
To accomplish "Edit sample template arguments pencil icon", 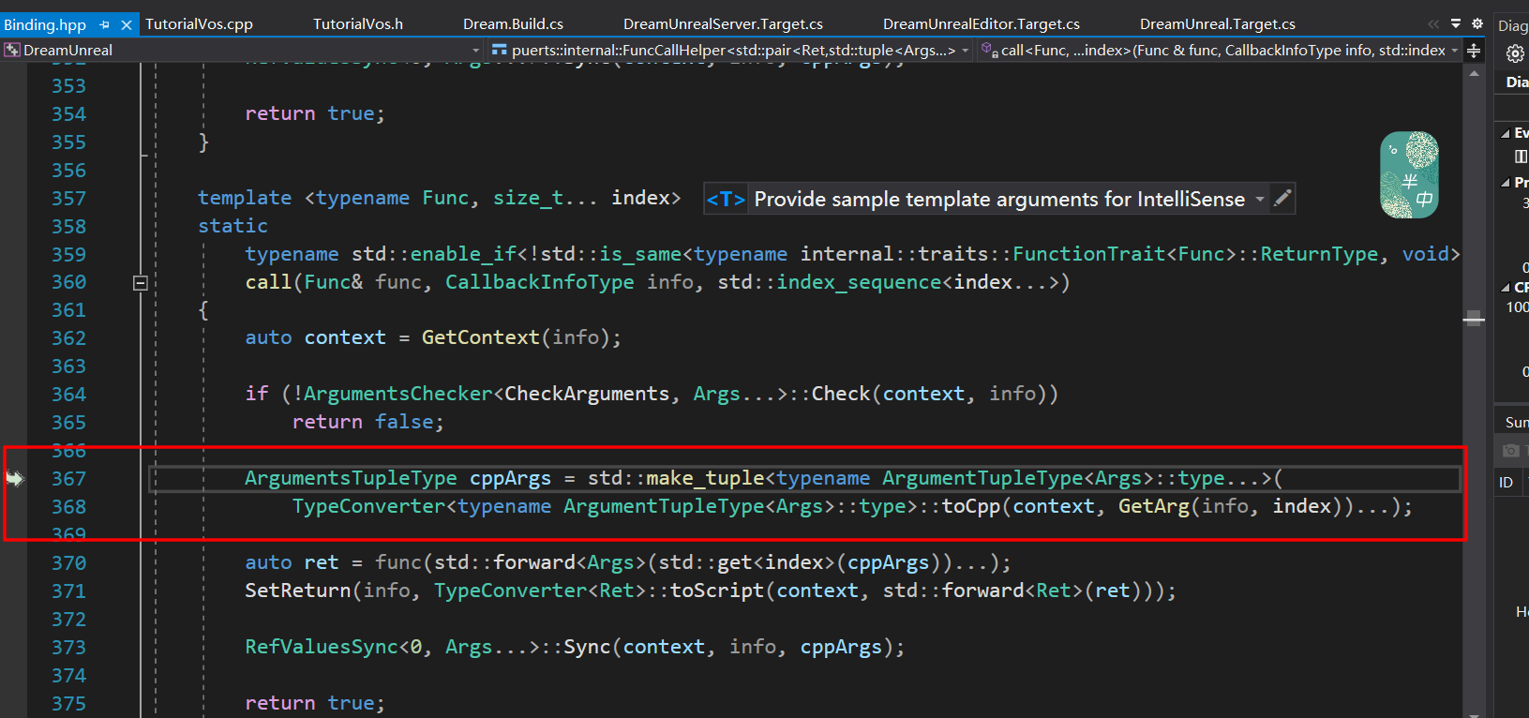I will [1283, 198].
